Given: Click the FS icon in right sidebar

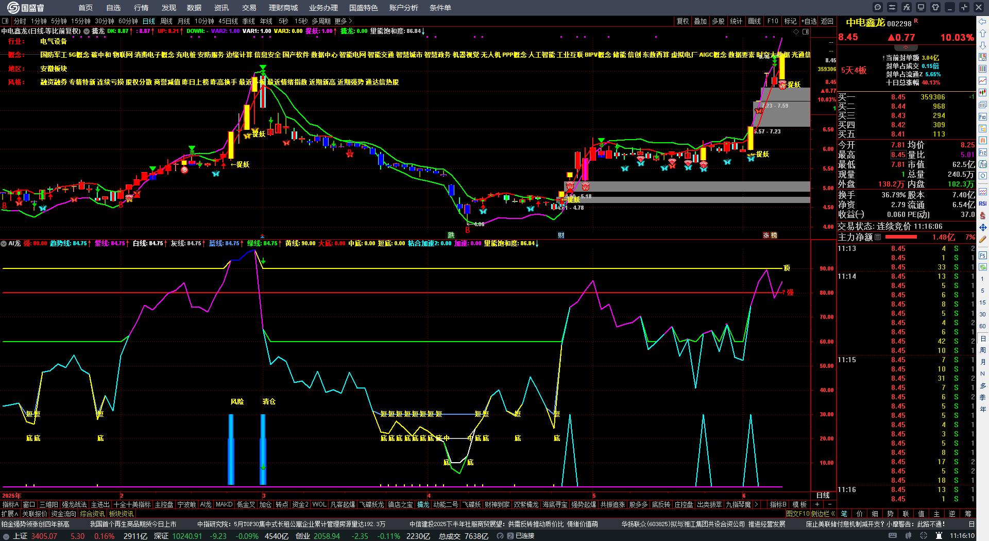Looking at the screenshot, I should pos(982,255).
